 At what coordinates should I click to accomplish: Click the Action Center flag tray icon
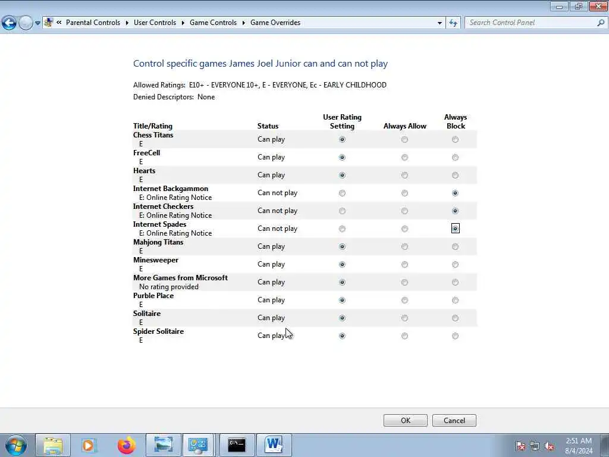pos(520,446)
